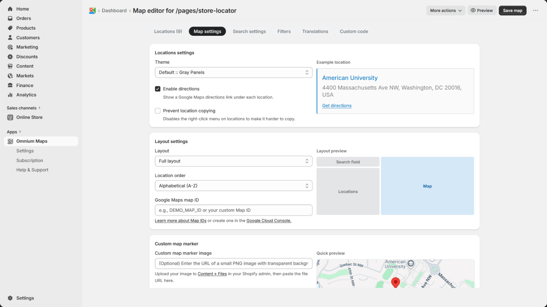Select the Analytics bar chart icon
This screenshot has width=547, height=307.
10,95
